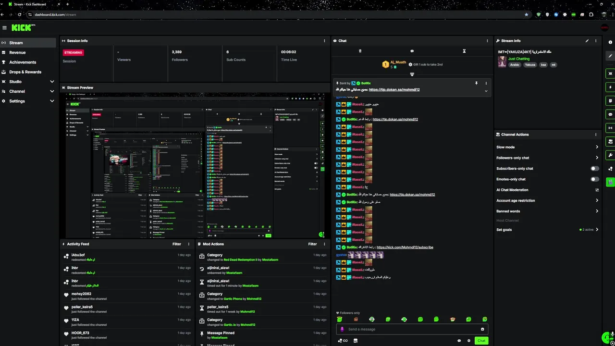Image resolution: width=615 pixels, height=346 pixels.
Task: Open emoji picker in message box
Action: (x=482, y=329)
